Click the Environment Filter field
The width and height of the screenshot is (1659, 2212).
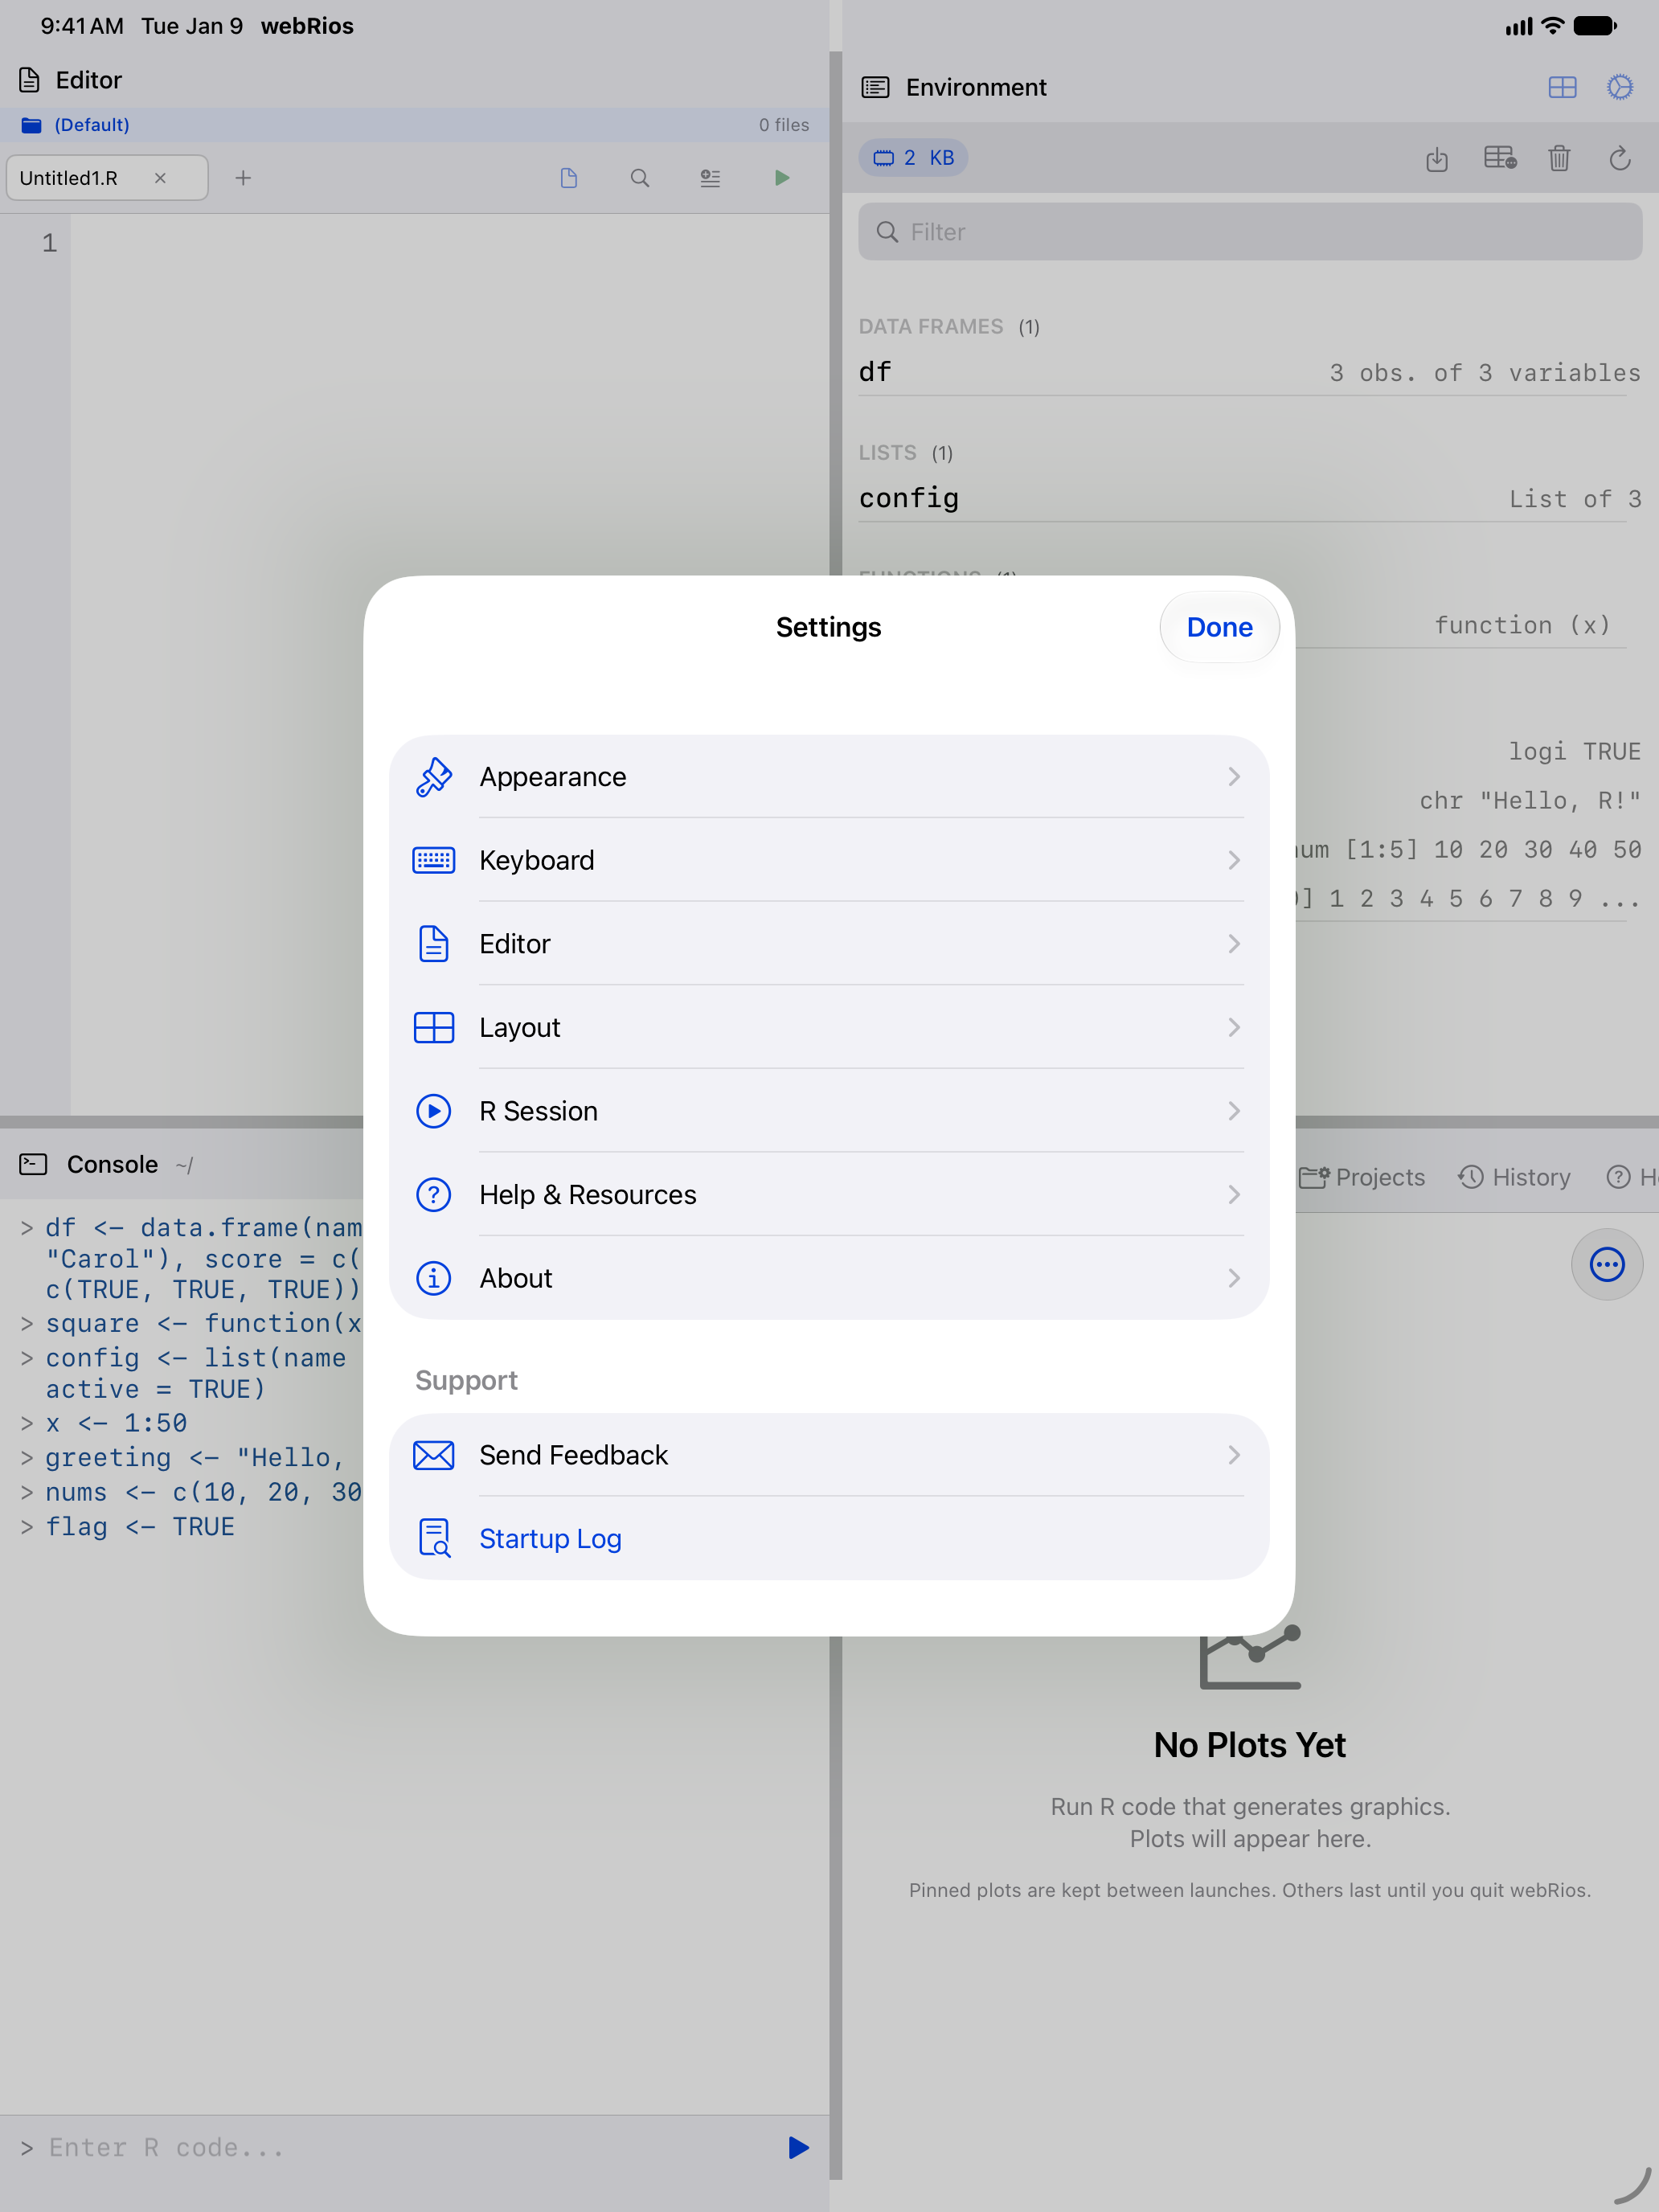[1250, 232]
